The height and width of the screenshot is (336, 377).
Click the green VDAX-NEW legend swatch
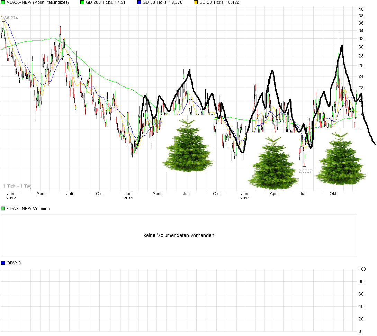point(3,2)
